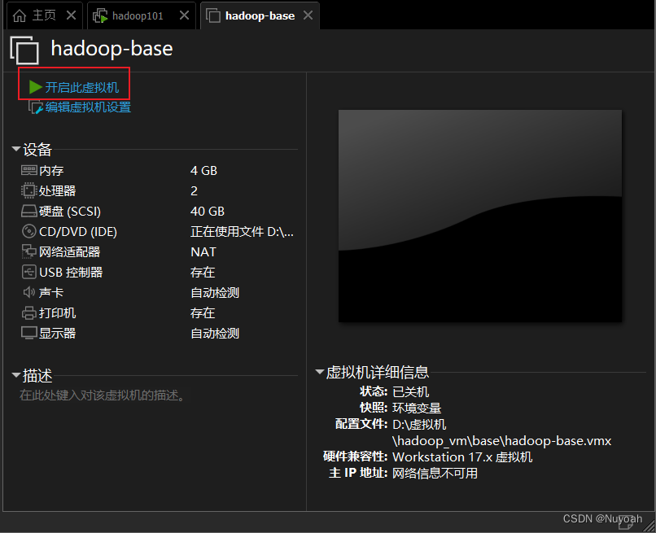Collapse the 设备 devices section
Viewport: 656px width, 533px height.
click(16, 149)
